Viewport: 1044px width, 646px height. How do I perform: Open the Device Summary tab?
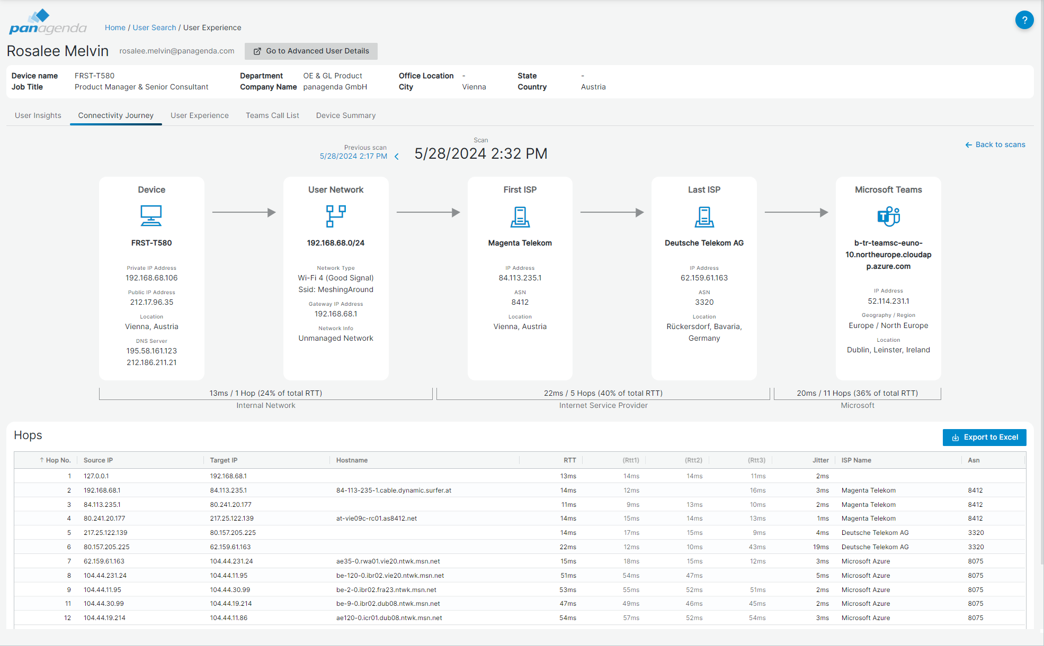[346, 115]
